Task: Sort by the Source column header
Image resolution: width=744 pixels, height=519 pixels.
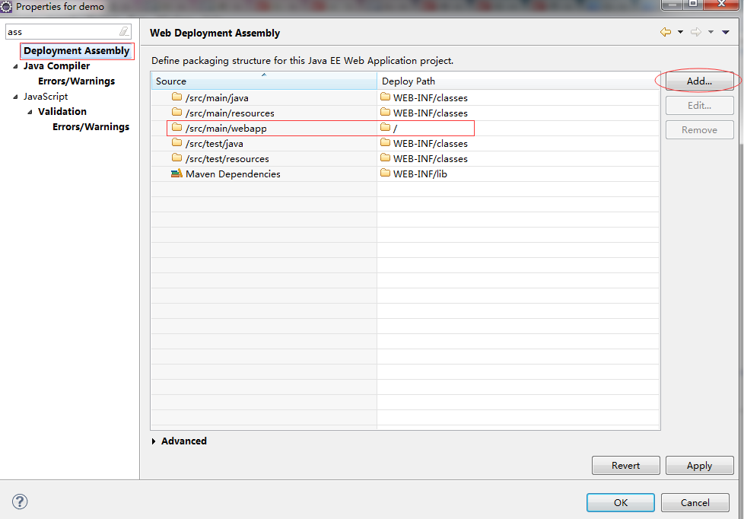Action: coord(264,81)
